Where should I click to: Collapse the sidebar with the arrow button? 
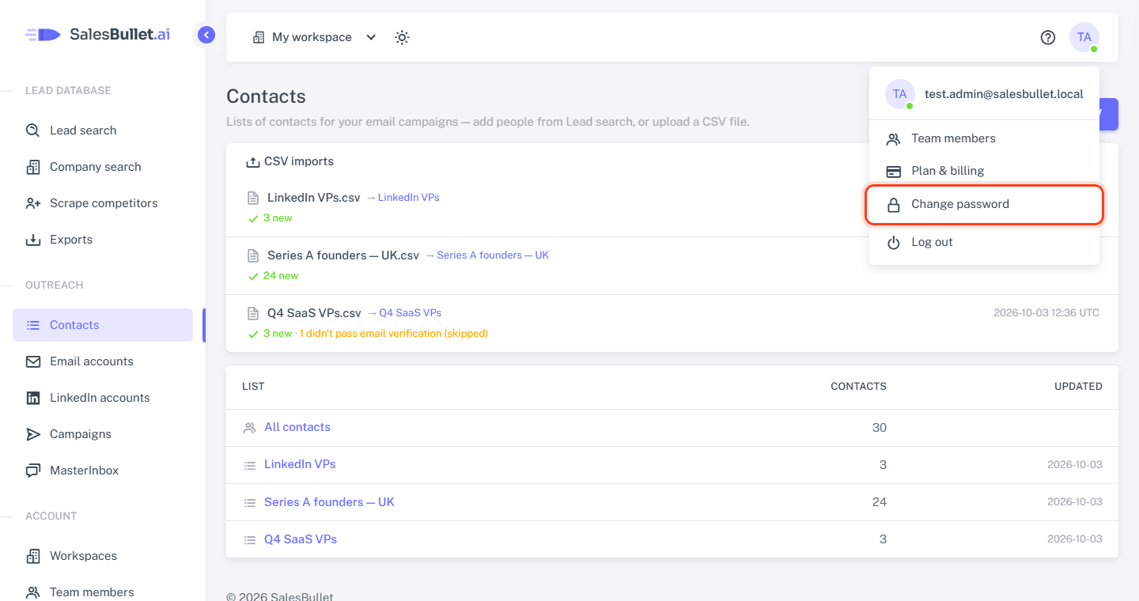(206, 35)
